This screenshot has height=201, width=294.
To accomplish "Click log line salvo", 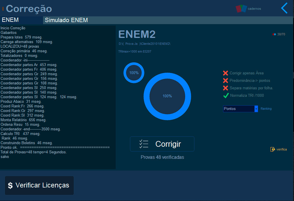I will [x=5, y=156].
